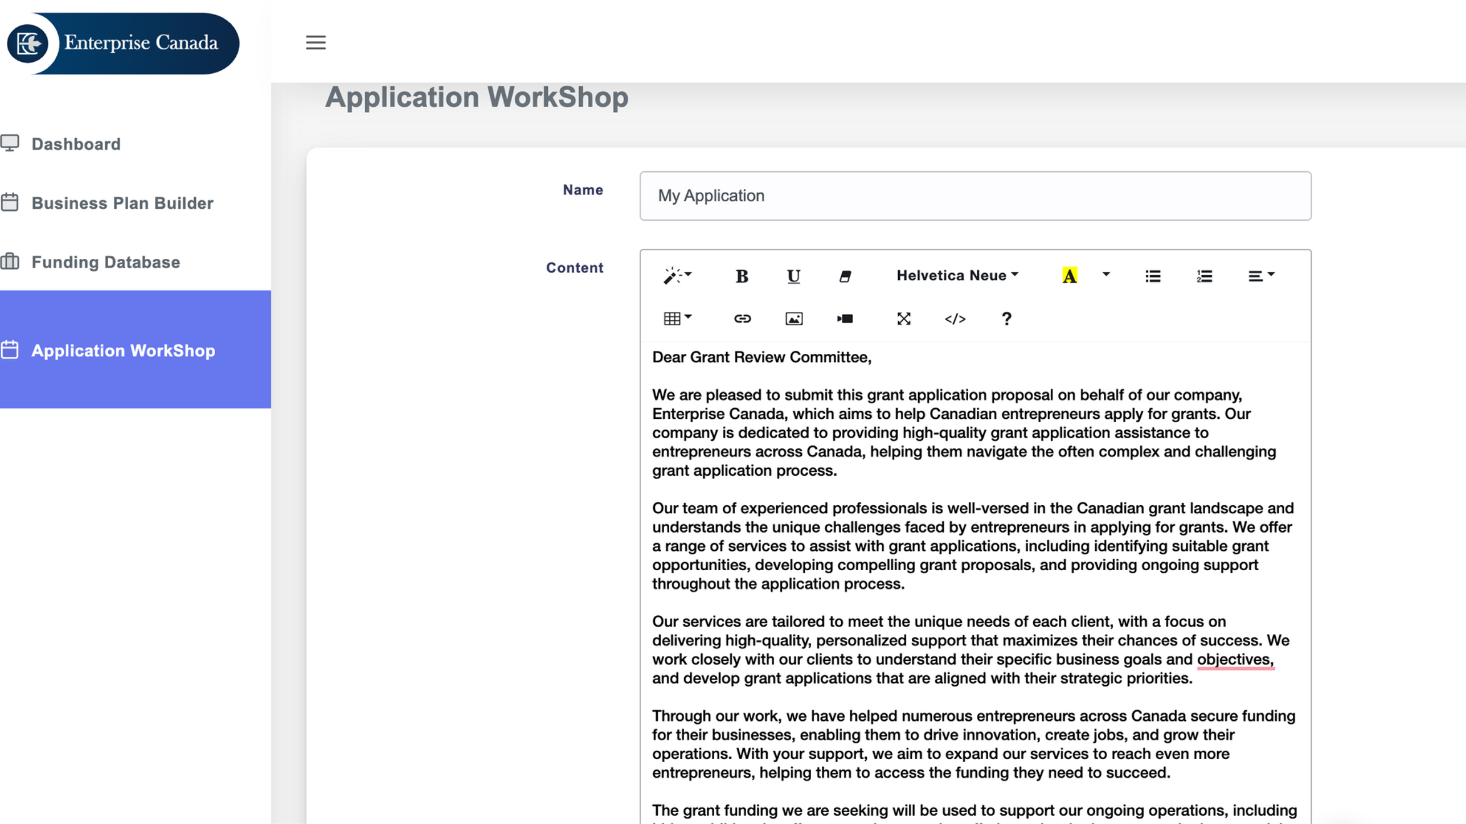
Task: Open the table insert dropdown
Action: [677, 319]
